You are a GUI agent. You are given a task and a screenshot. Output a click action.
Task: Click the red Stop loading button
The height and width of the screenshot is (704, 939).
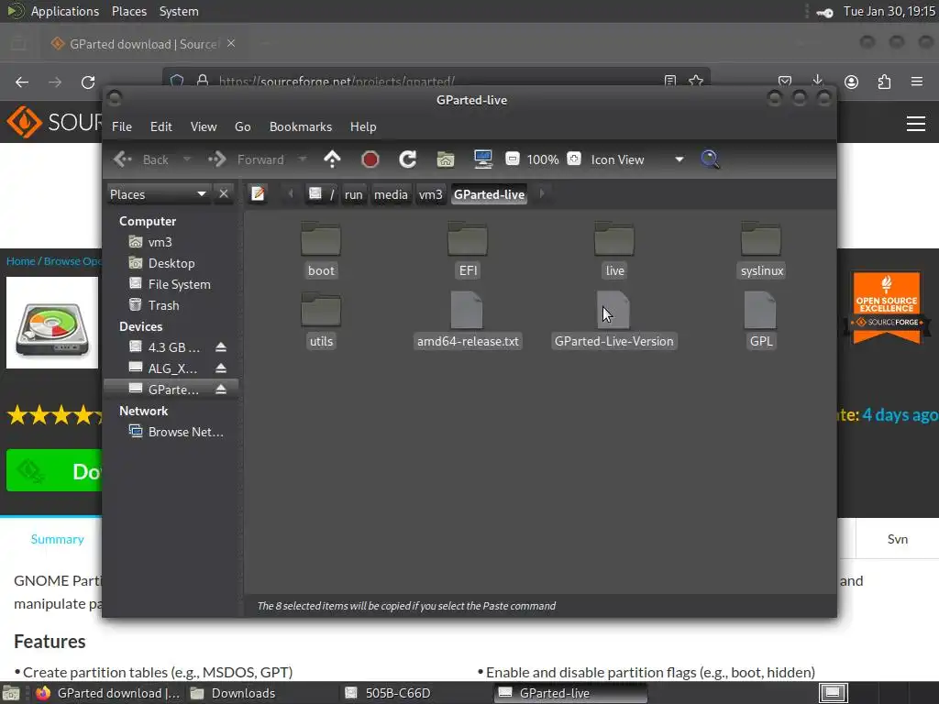370,159
